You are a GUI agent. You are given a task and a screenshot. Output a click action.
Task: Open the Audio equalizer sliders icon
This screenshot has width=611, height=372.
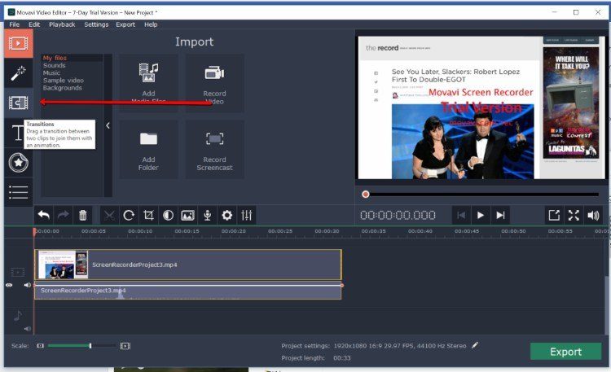click(x=247, y=215)
